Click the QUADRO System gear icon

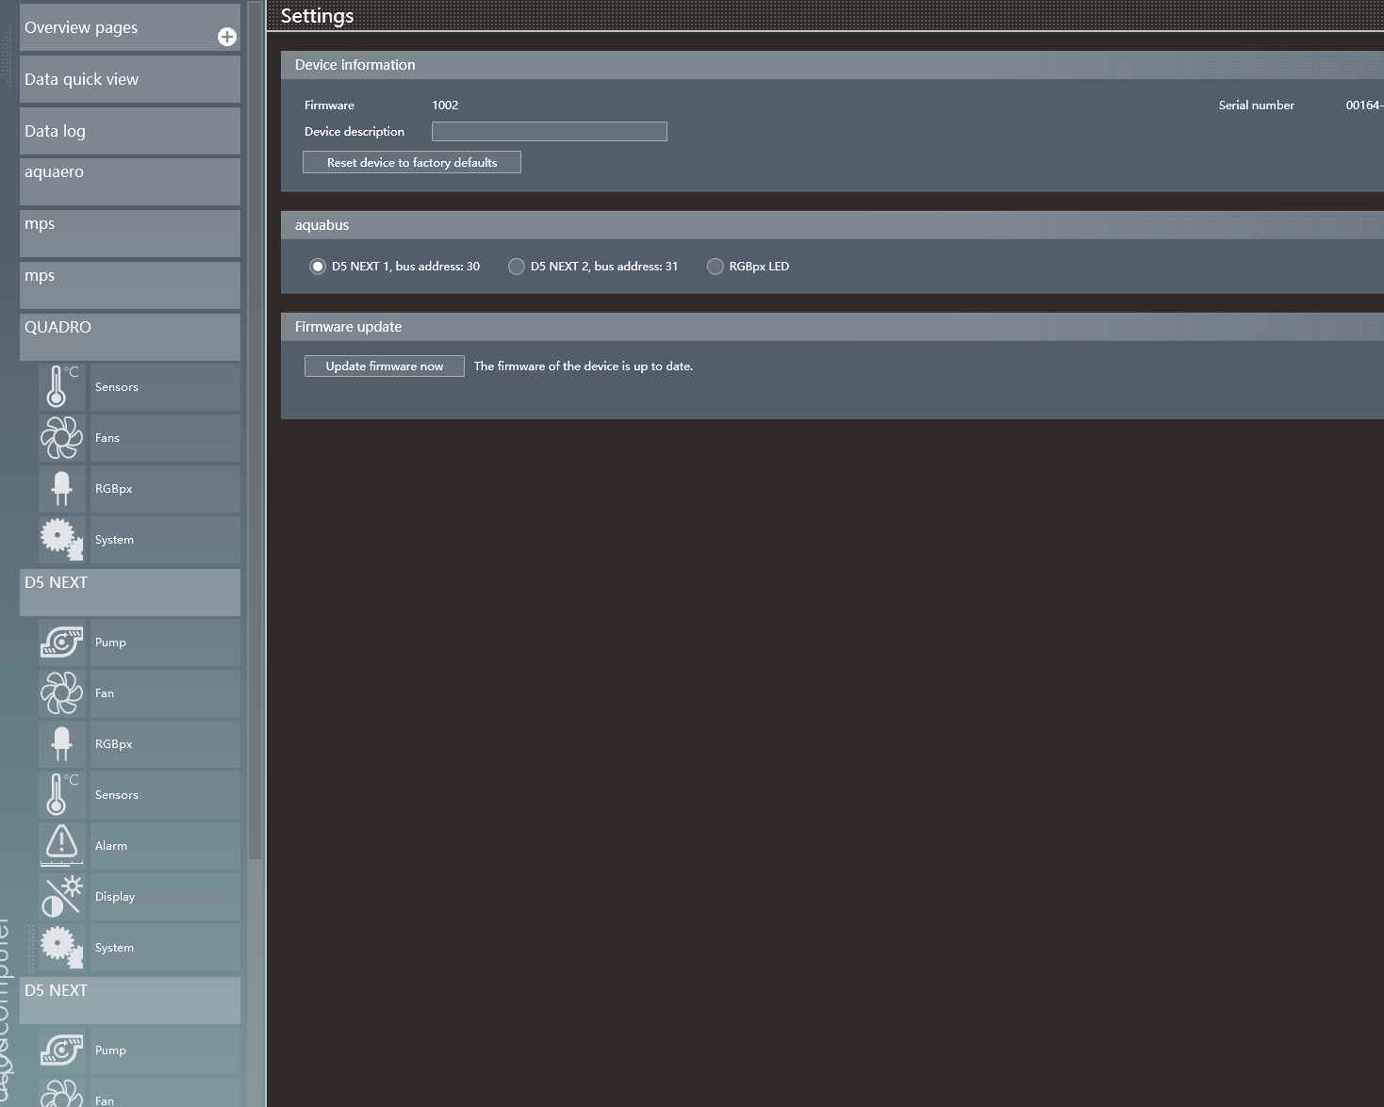tap(61, 539)
